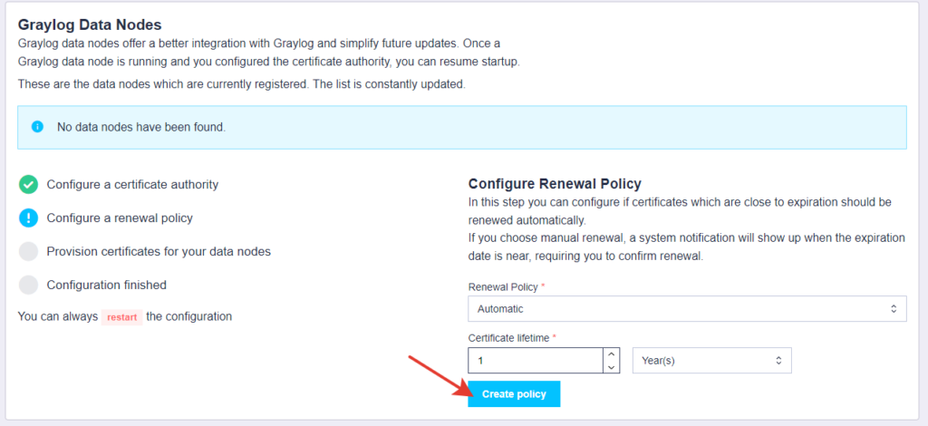Click the blue exclamation renewal policy icon
The image size is (928, 426).
28,218
